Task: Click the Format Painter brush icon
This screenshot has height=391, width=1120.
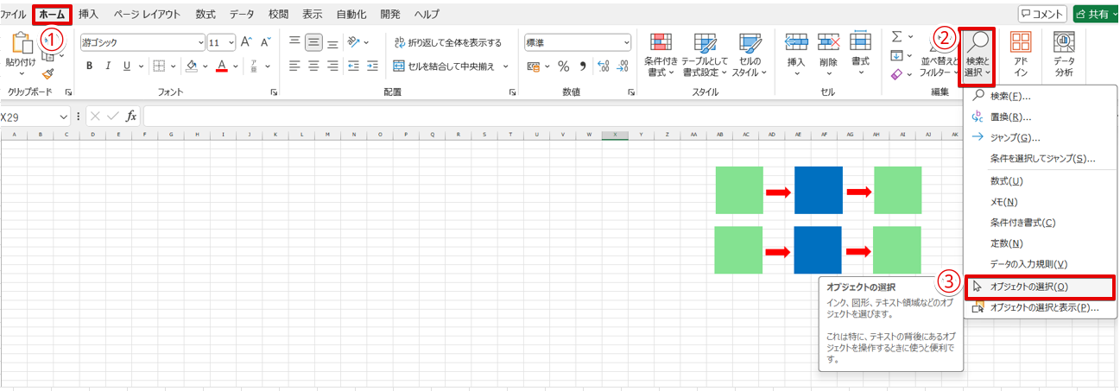Action: pyautogui.click(x=48, y=74)
